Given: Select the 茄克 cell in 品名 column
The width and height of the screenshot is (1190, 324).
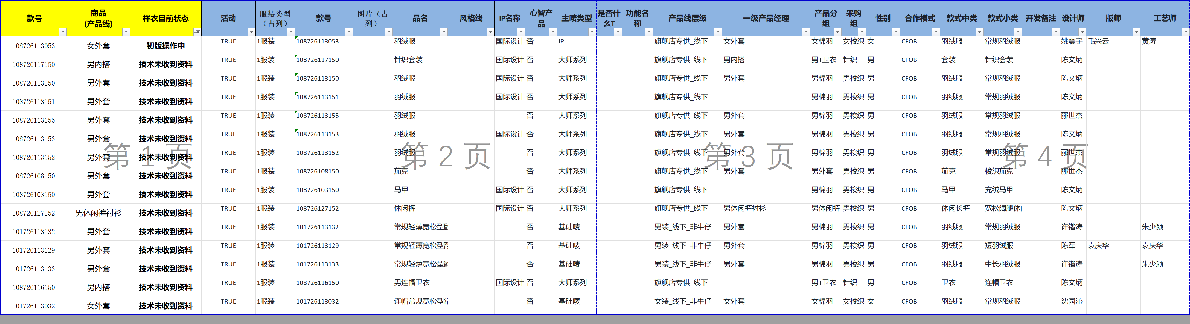Looking at the screenshot, I should tap(401, 171).
